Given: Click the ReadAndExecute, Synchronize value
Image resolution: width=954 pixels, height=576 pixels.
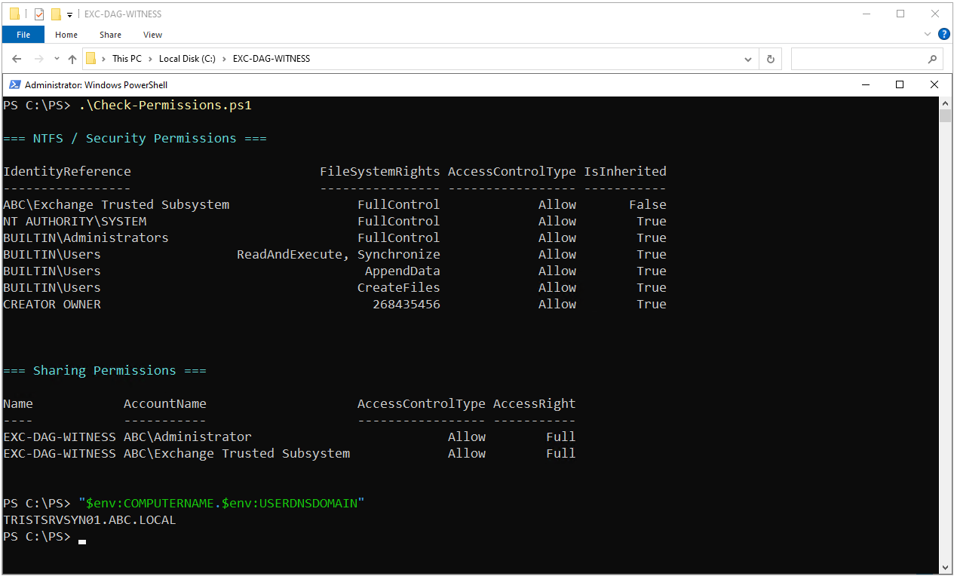Looking at the screenshot, I should click(339, 254).
